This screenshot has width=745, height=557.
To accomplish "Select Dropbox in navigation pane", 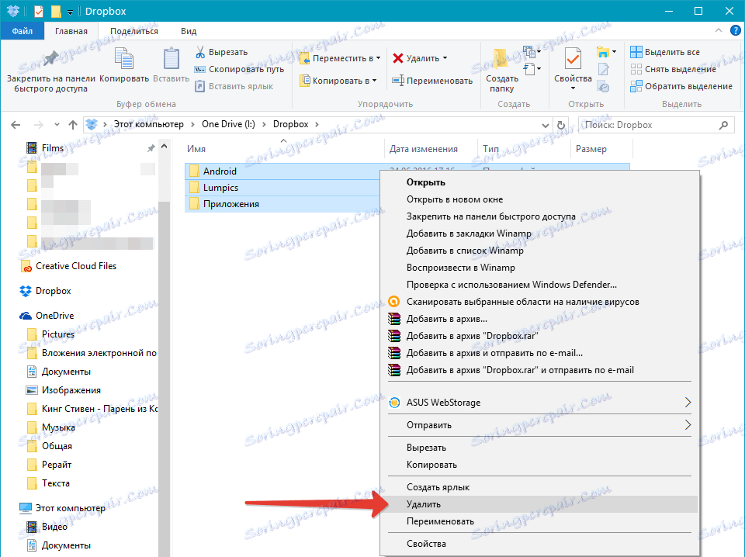I will pos(46,291).
